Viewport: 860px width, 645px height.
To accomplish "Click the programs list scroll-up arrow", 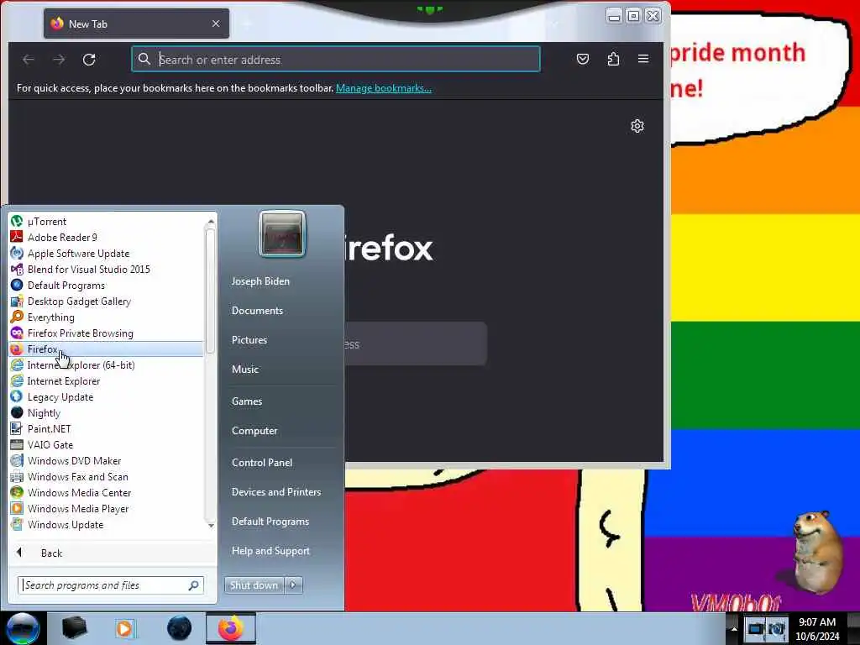I will tap(211, 221).
